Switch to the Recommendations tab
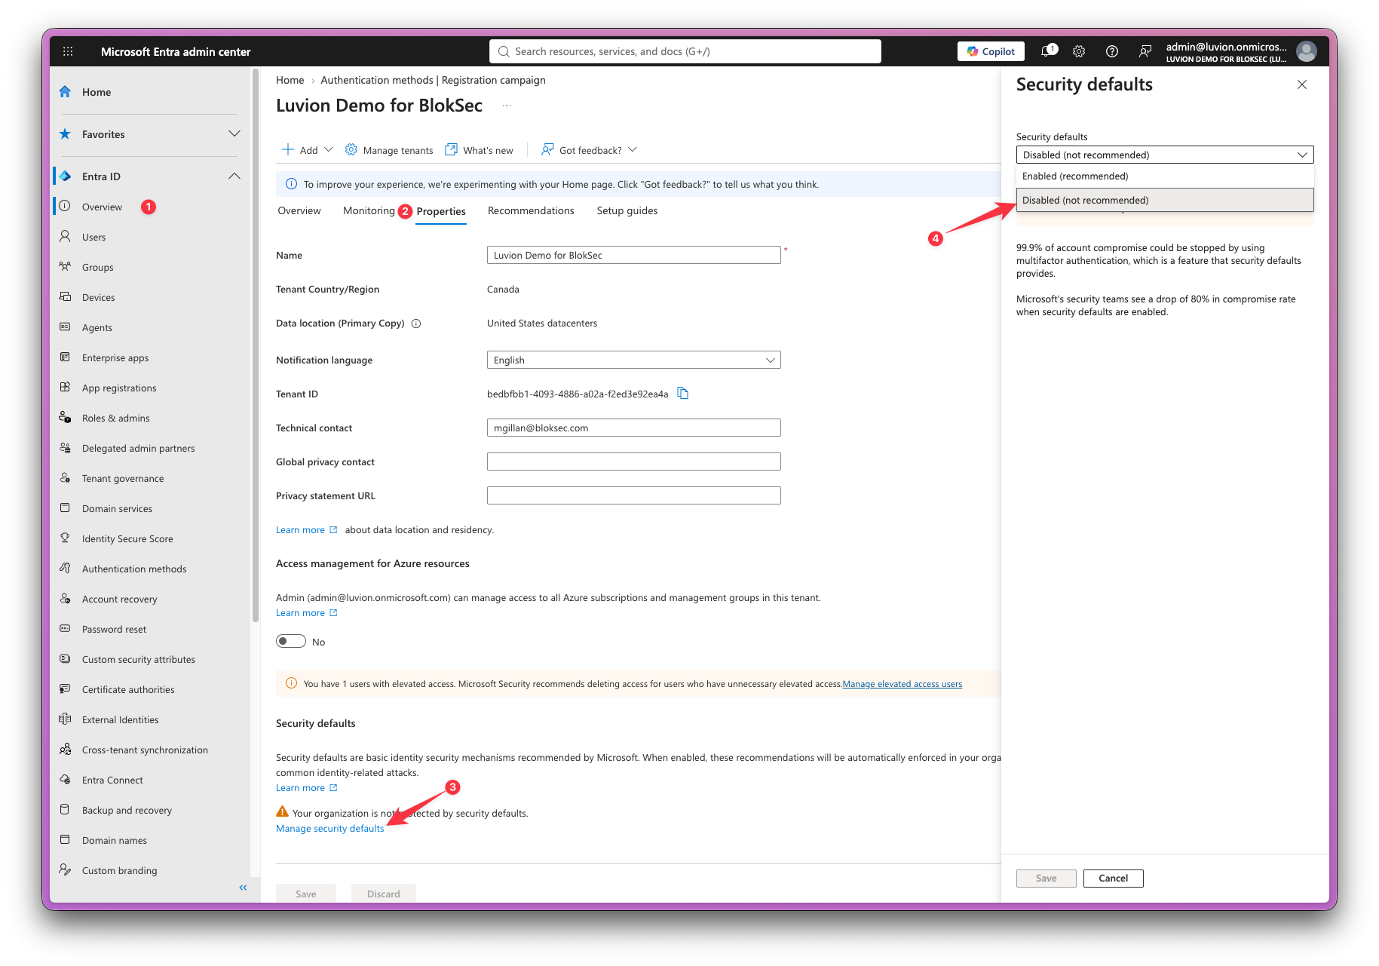The width and height of the screenshot is (1379, 966). click(x=531, y=211)
